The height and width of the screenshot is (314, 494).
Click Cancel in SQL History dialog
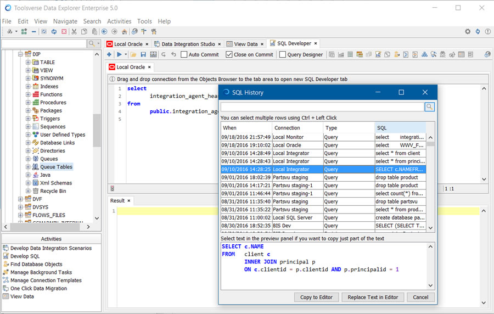pos(420,298)
